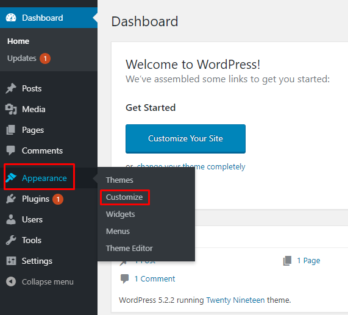Click the Pages stacked sheets icon
This screenshot has height=315, width=348.
pos(11,130)
